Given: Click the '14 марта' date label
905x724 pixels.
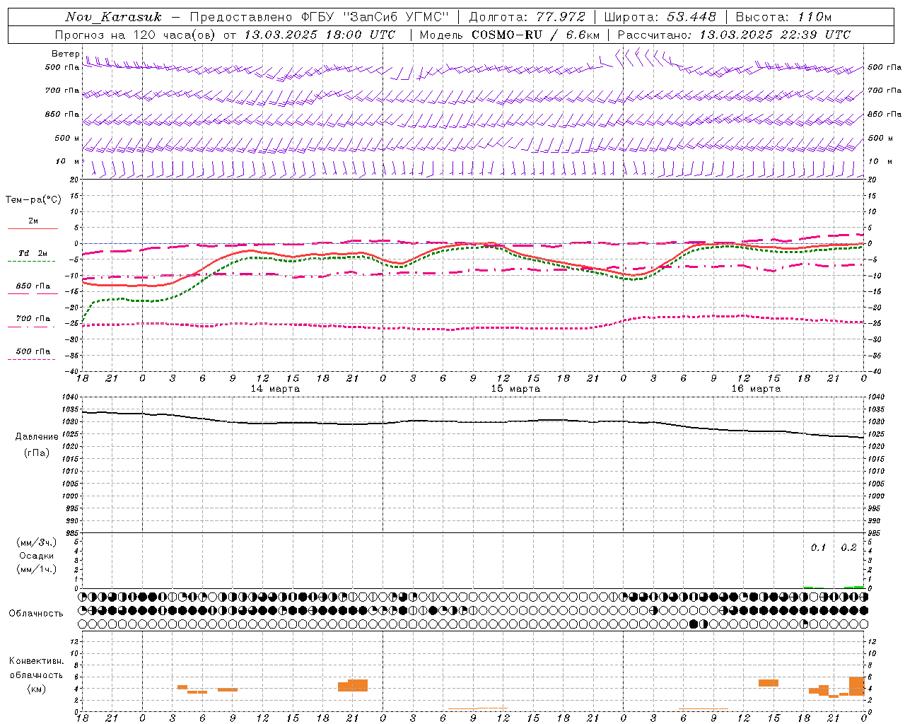Looking at the screenshot, I should click(x=275, y=389).
